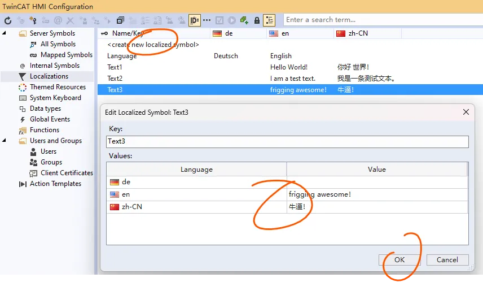This screenshot has width=483, height=282.
Task: Open Users under Users and Groups
Action: click(49, 151)
